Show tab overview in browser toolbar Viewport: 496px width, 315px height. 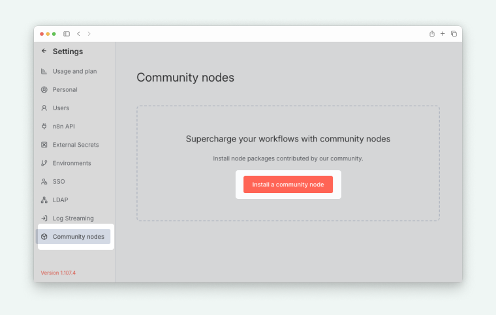454,34
